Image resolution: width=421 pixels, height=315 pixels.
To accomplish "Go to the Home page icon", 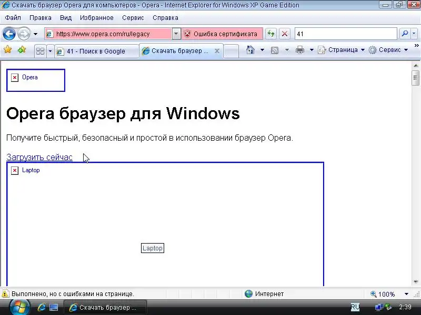I will 250,50.
